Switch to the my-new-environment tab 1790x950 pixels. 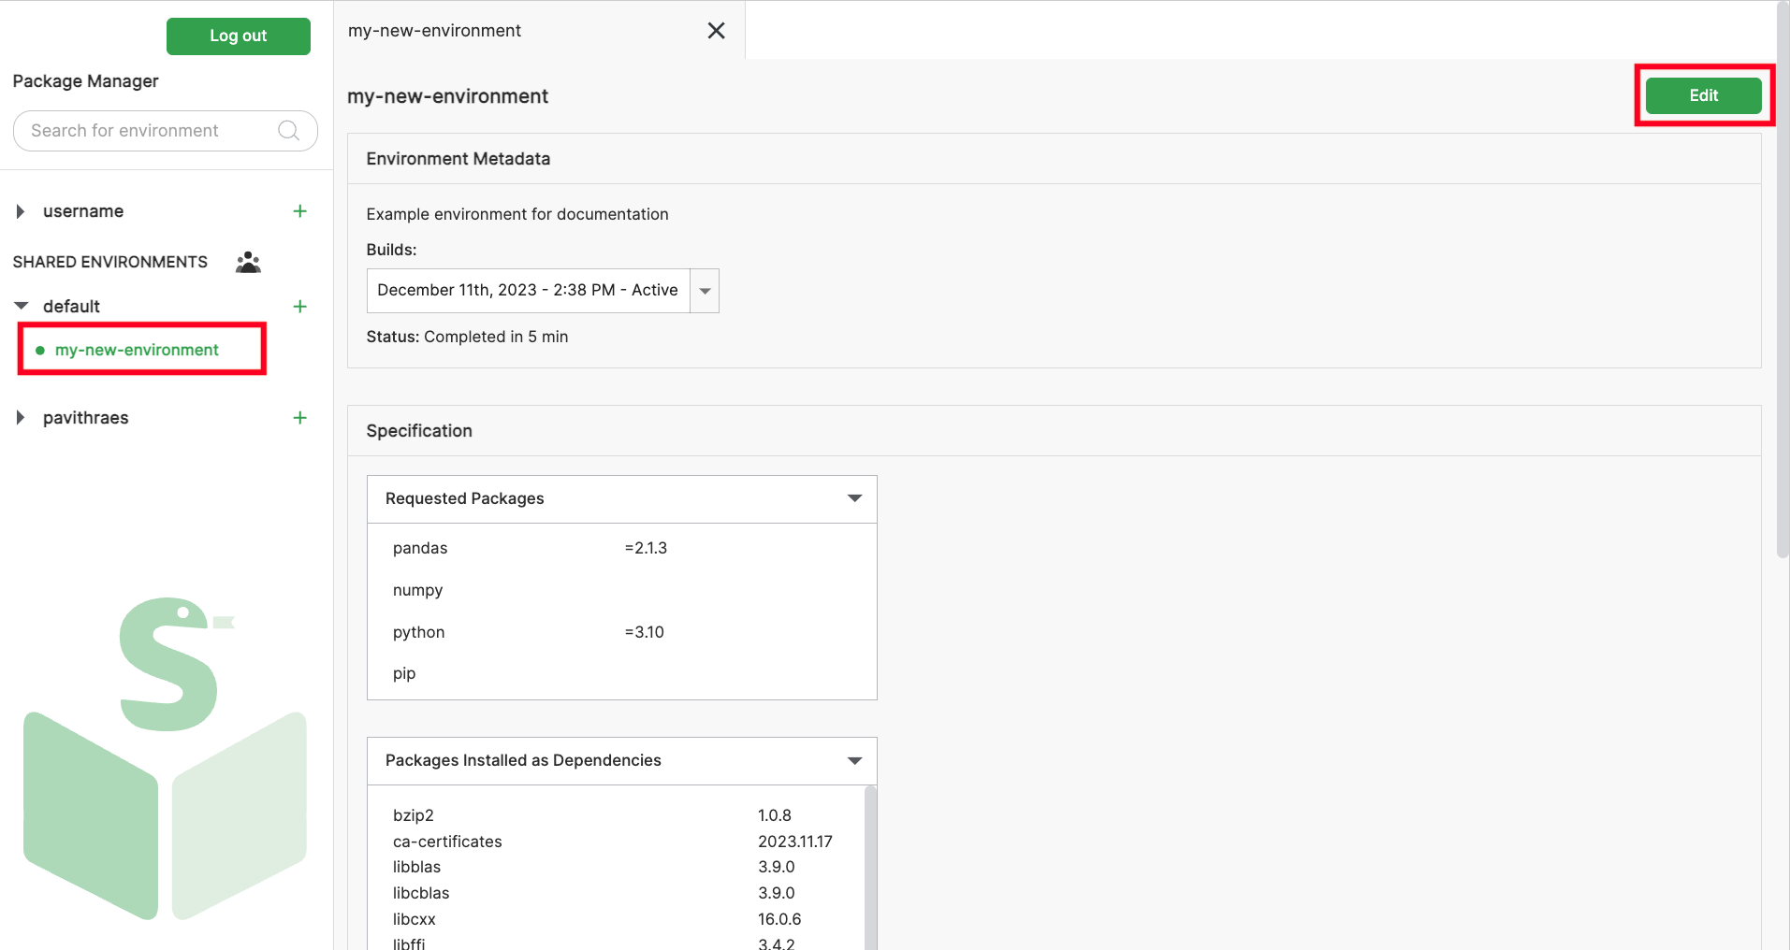(435, 31)
